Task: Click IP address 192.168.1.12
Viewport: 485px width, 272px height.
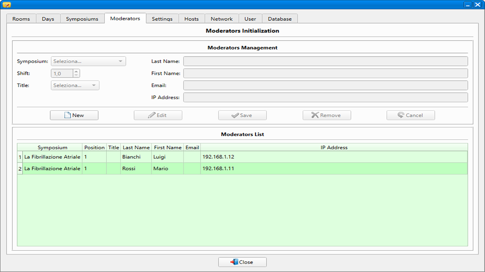Action: coord(334,157)
